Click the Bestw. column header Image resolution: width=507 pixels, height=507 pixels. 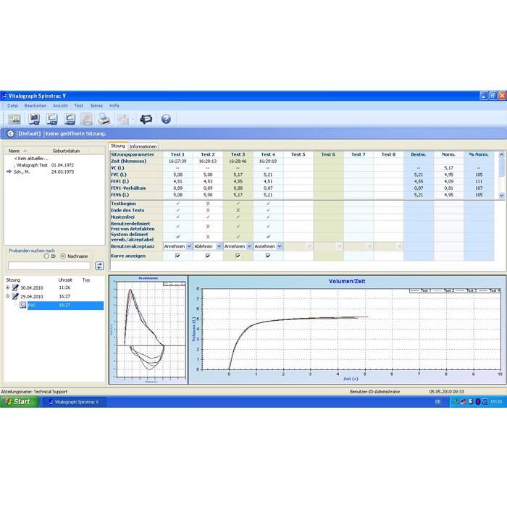(419, 154)
